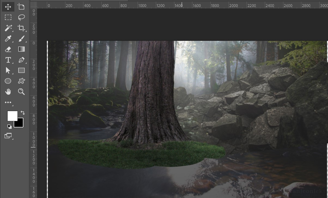Image resolution: width=328 pixels, height=198 pixels.
Task: Select the Gradient tool
Action: click(21, 49)
